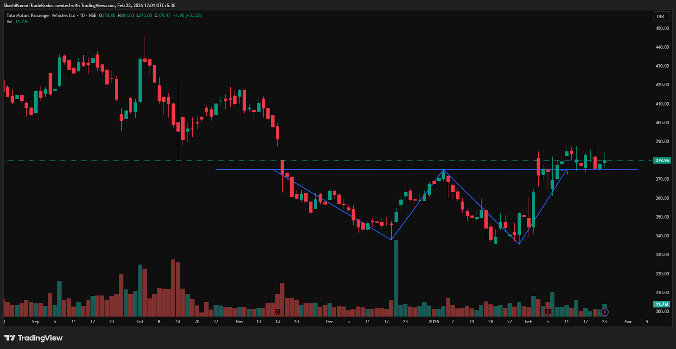Click the 'Dec' label on the time axis
The width and height of the screenshot is (676, 349).
pos(330,322)
